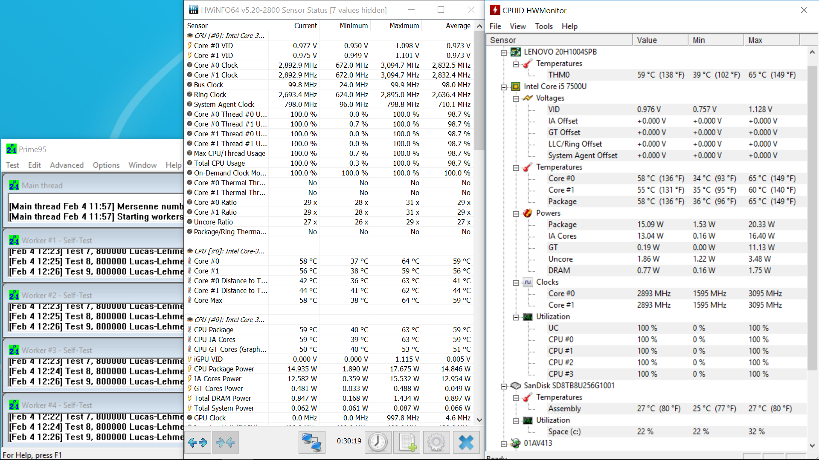Screen dimensions: 819x460
Task: Select the CPU Package Power row in HWiNFO
Action: coord(329,369)
